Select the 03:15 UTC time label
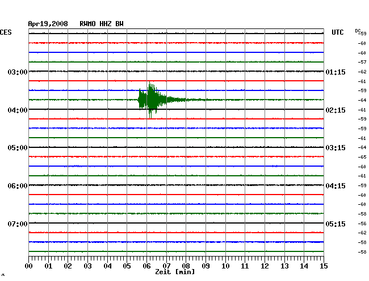369x281 pixels. pos(336,147)
